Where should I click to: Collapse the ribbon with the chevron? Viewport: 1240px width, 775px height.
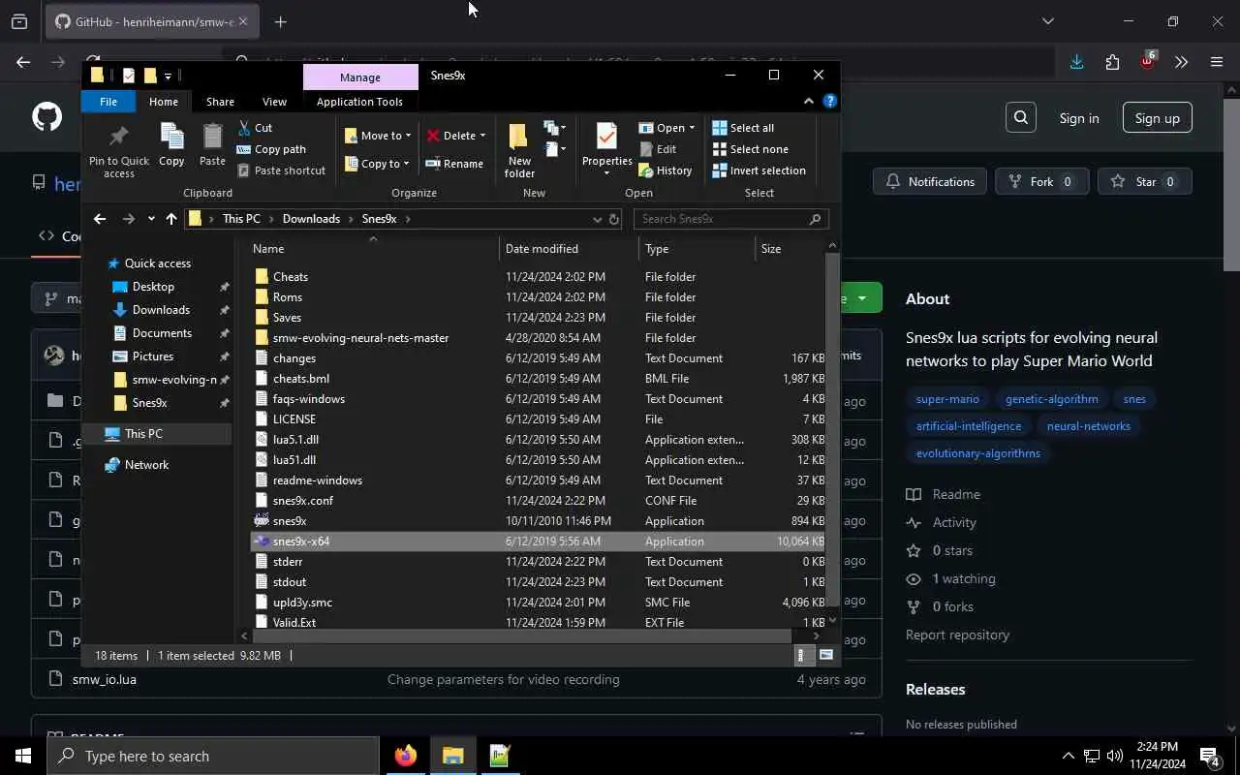[x=809, y=101]
